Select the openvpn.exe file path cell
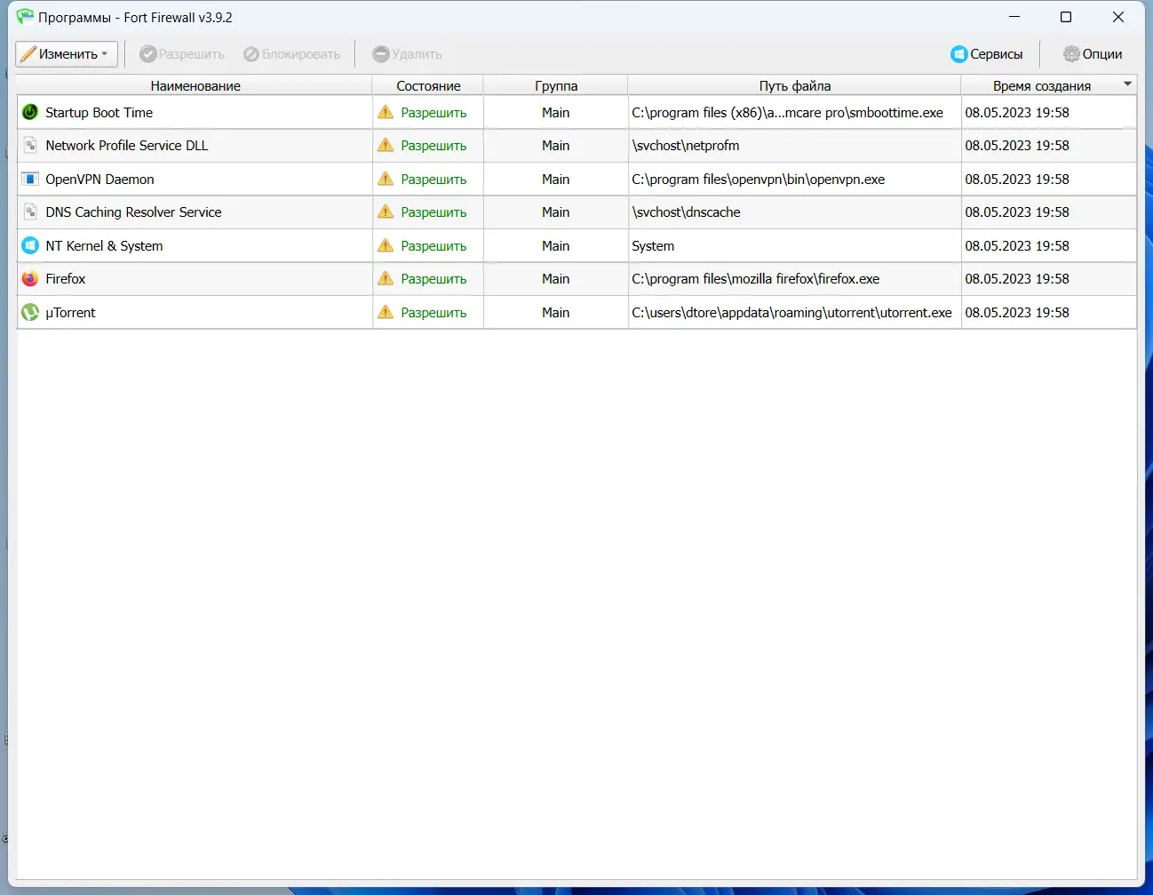Viewport: 1153px width, 895px height. coord(794,179)
